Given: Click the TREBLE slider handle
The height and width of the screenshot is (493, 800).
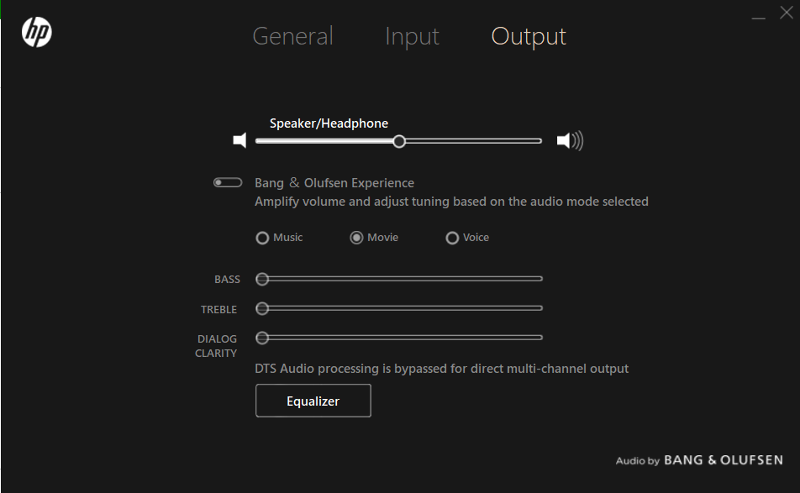Looking at the screenshot, I should point(262,308).
